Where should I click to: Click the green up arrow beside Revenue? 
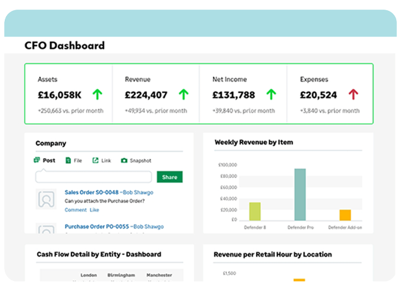(x=184, y=94)
